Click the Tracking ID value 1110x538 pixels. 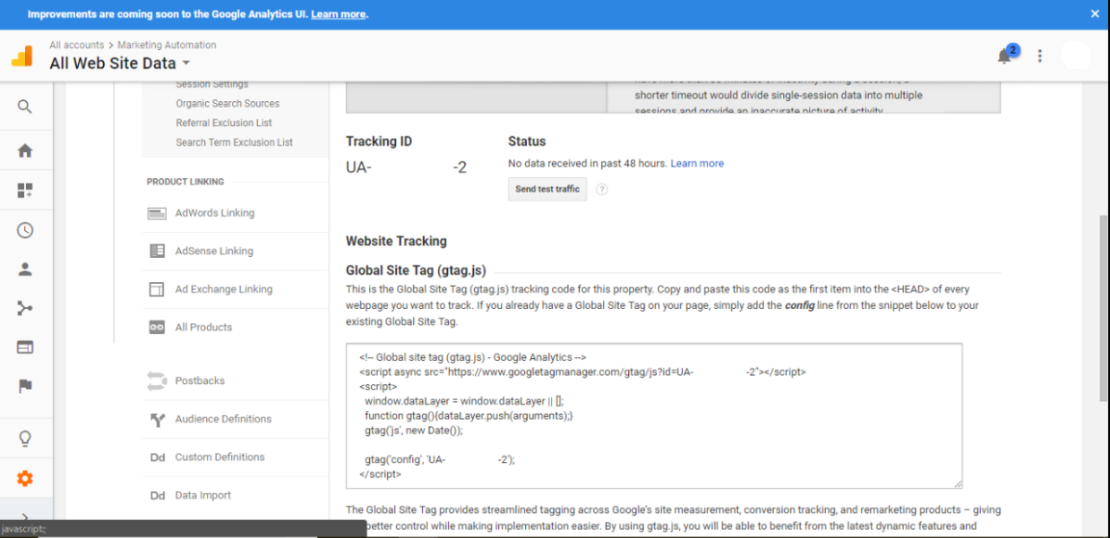point(407,167)
